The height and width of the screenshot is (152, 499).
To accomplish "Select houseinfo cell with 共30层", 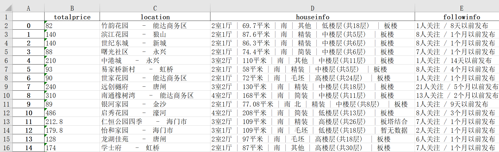I will (x=312, y=148).
